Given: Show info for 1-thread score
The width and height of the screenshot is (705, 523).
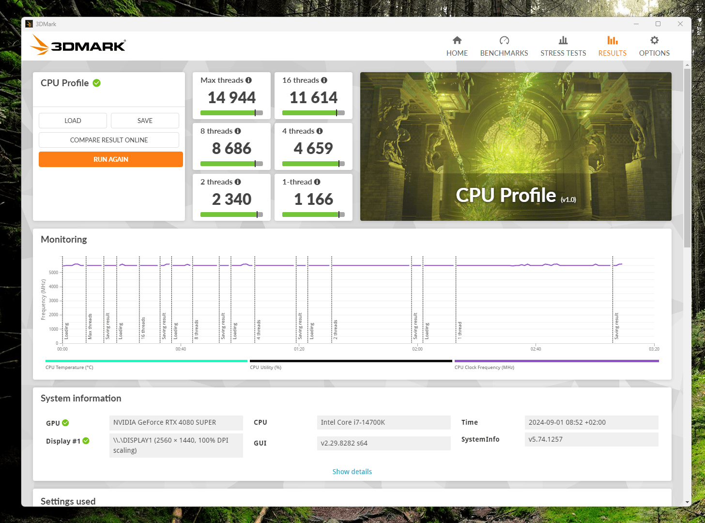Looking at the screenshot, I should (x=317, y=182).
